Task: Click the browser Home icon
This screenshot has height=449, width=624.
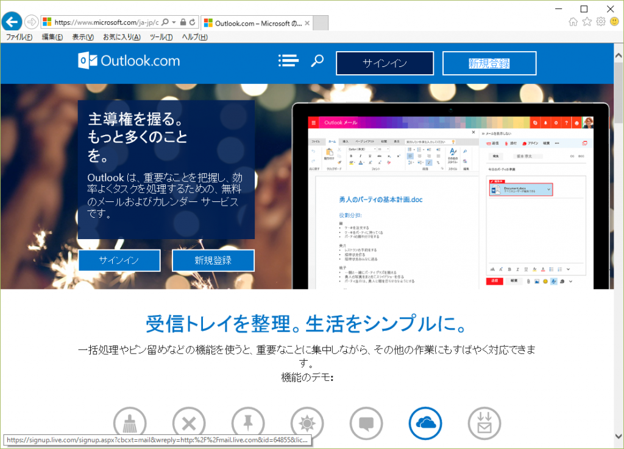Action: click(573, 22)
